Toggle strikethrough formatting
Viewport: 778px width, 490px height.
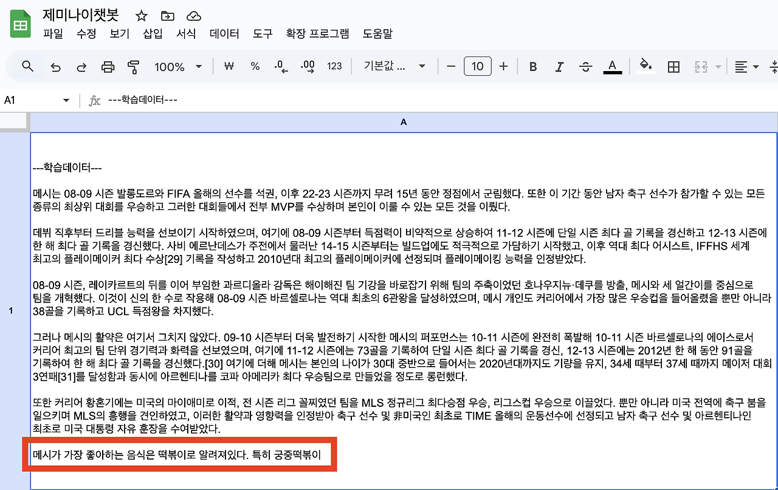tap(585, 66)
